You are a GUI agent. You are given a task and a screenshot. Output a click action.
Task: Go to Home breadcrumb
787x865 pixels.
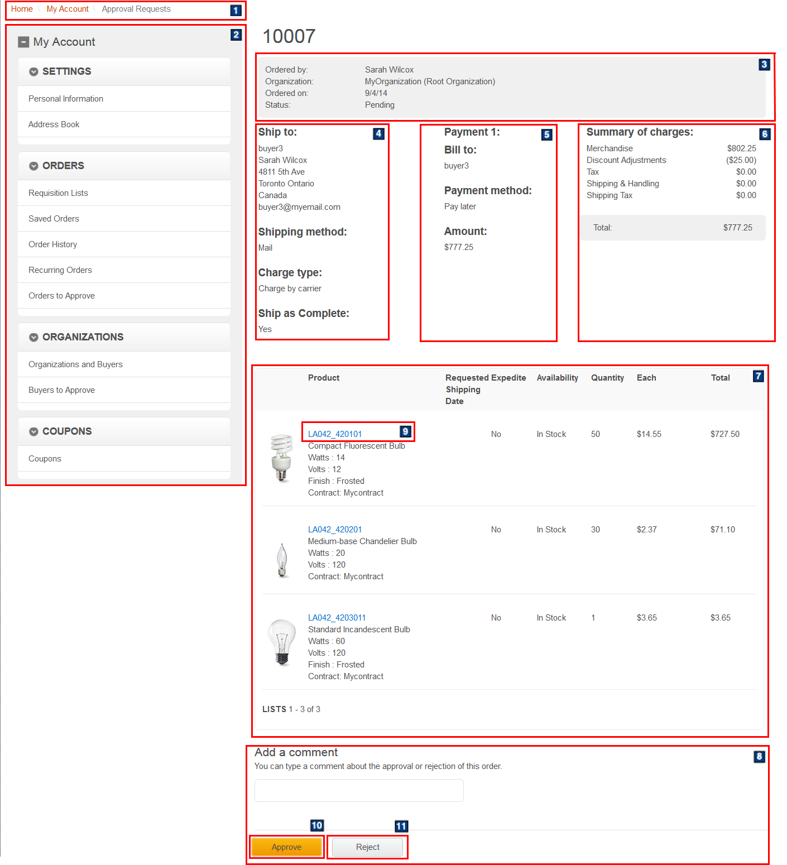click(x=22, y=9)
